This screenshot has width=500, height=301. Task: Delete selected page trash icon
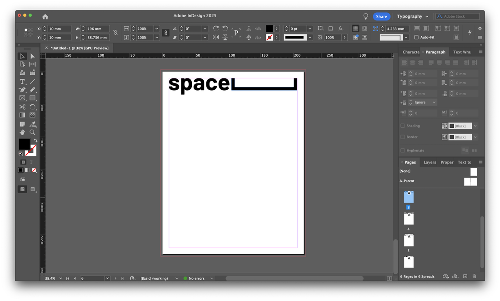click(x=475, y=276)
